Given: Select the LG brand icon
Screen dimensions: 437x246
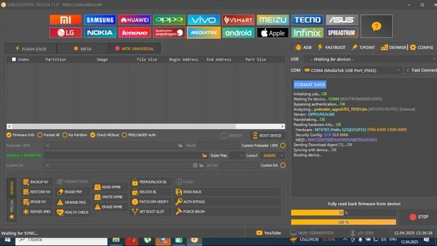Looking at the screenshot, I should click(66, 33).
